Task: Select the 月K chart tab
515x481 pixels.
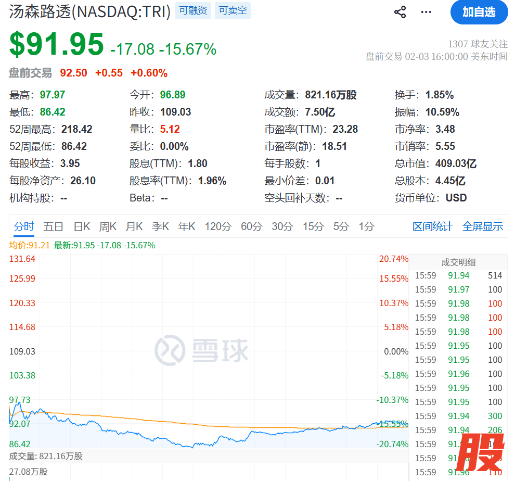Action: 134,226
